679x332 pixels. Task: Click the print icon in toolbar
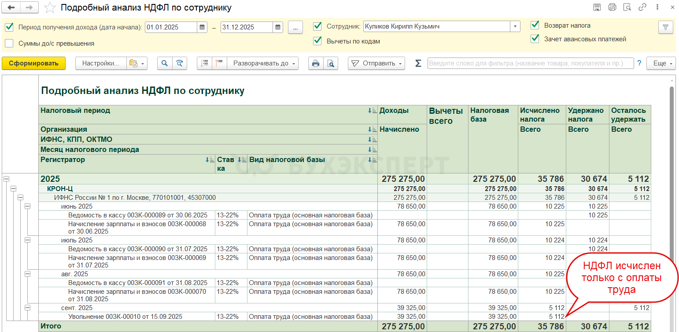(315, 63)
